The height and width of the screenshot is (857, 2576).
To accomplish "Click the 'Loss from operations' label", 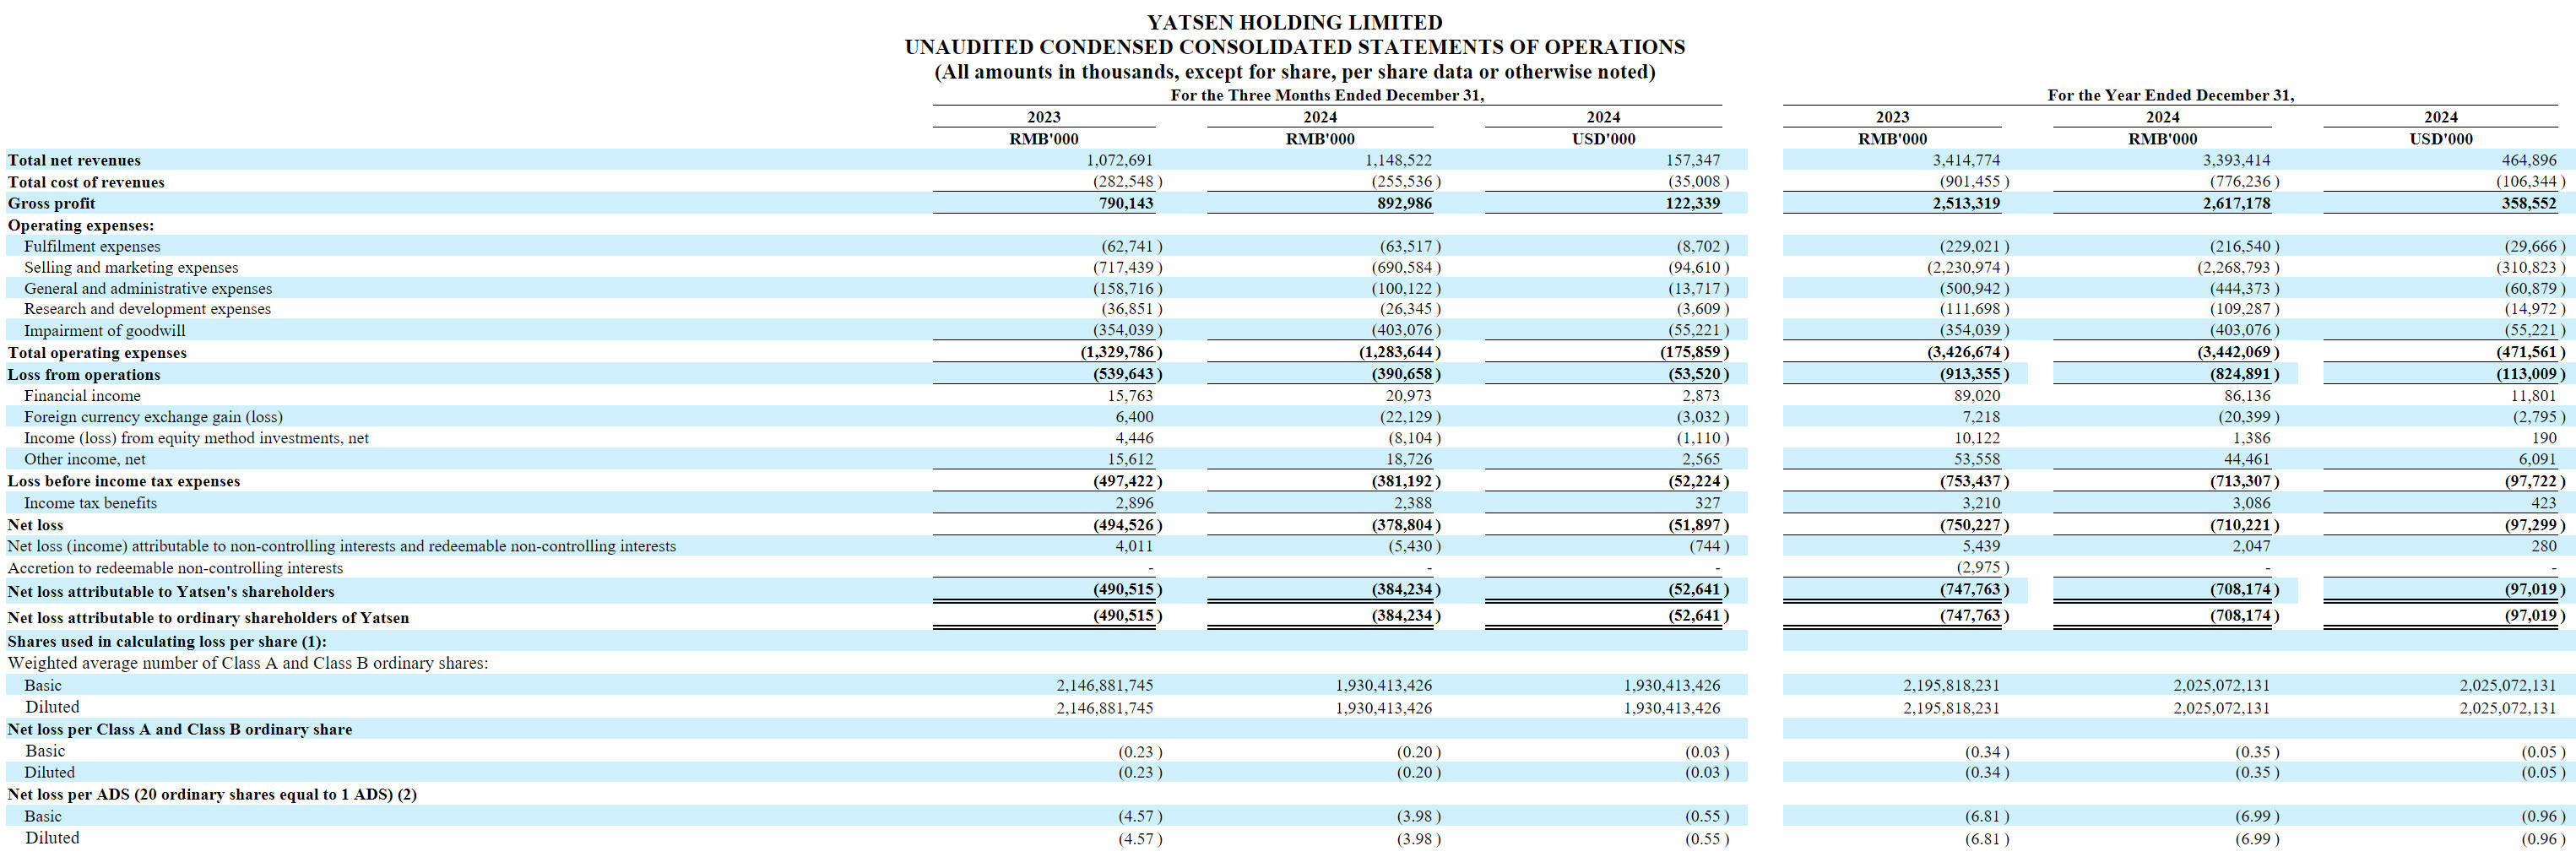I will tap(84, 374).
